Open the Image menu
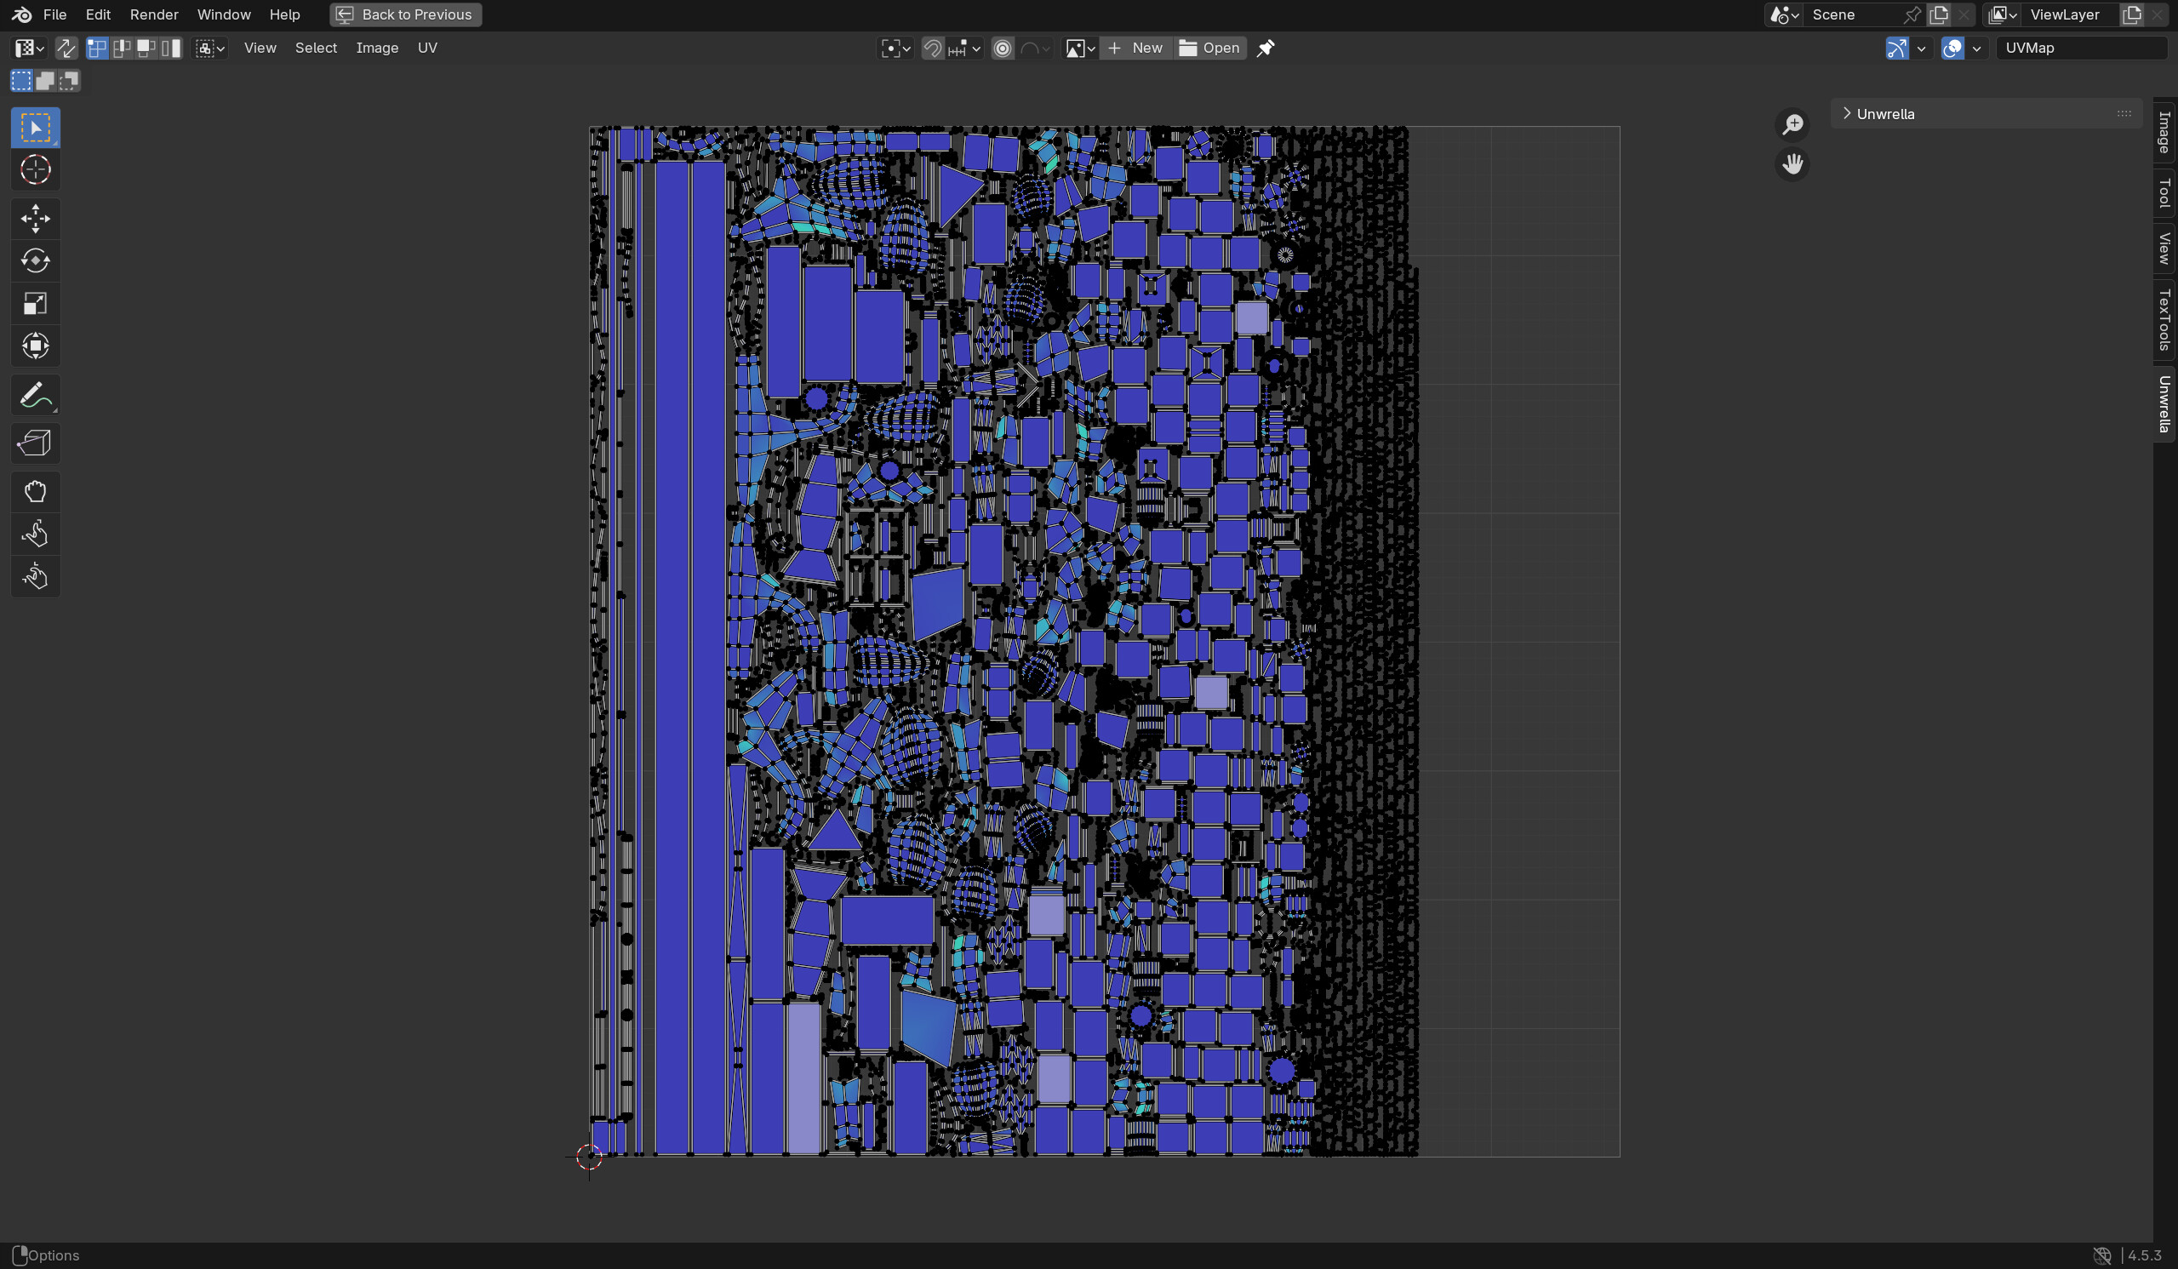Screen dimensions: 2178x1269 pos(377,49)
